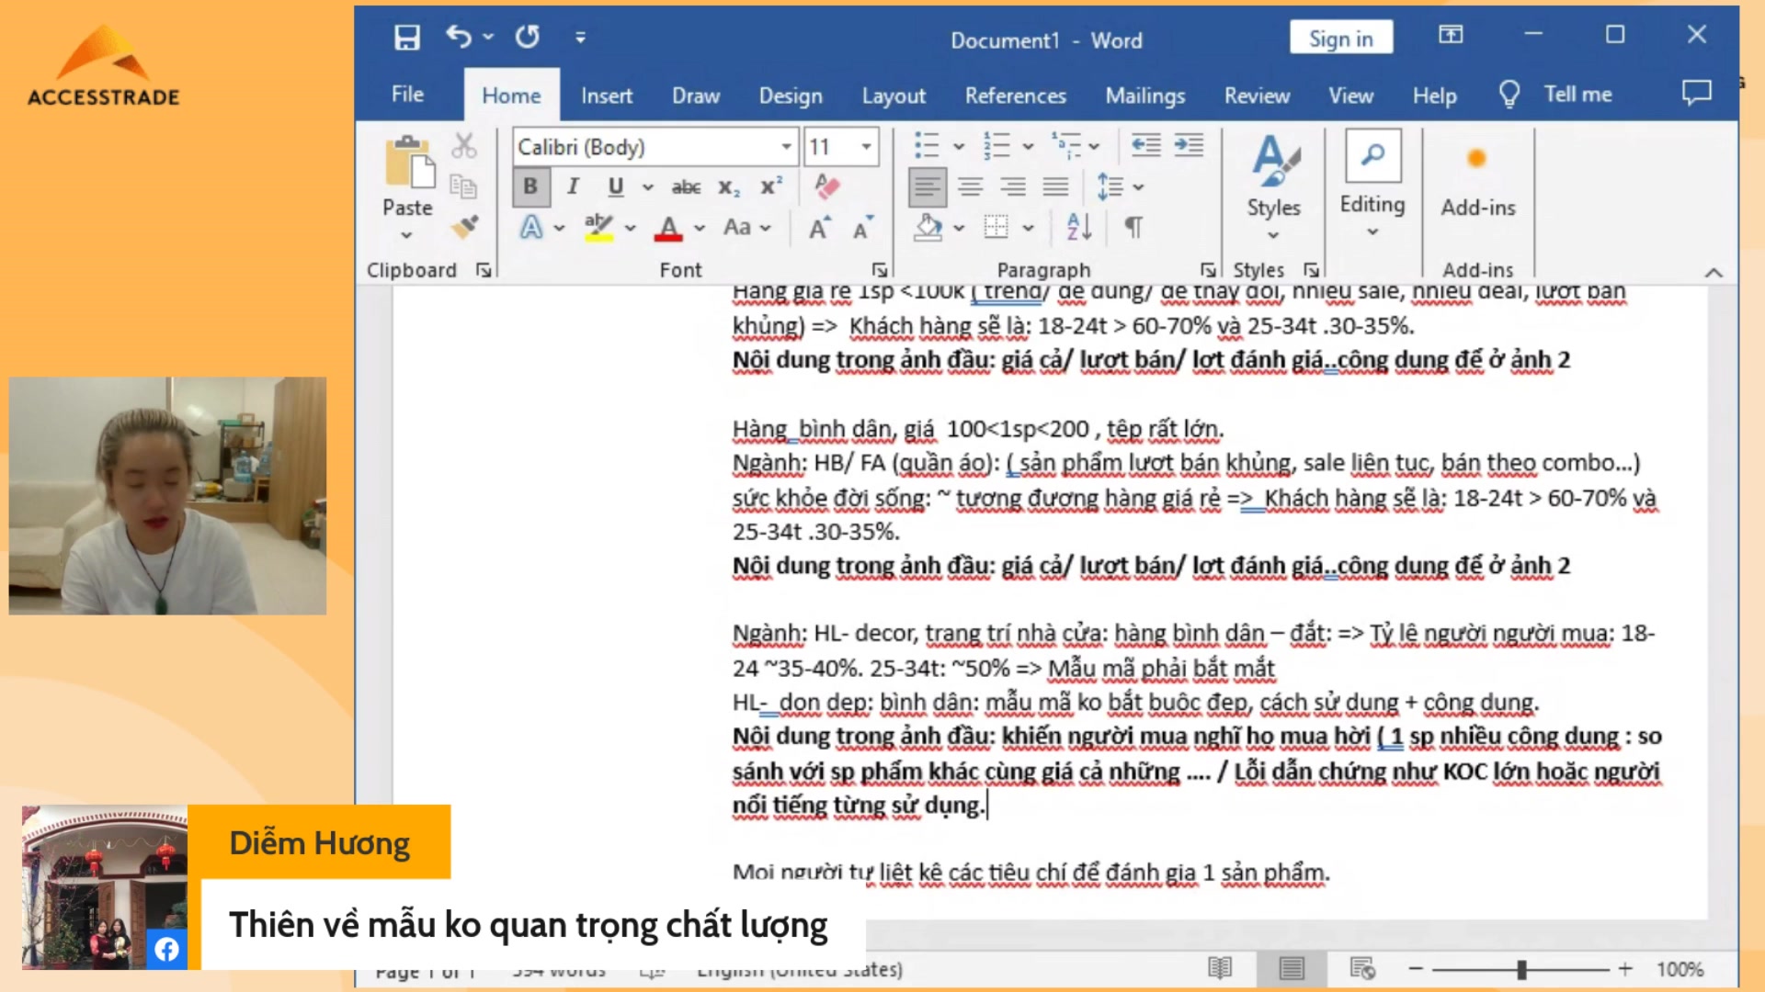Toggle paragraph marks display

pyautogui.click(x=1134, y=227)
